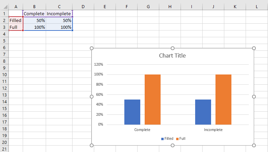Click the Select All corner triangle
Viewport: 268px width, 152px height.
pyautogui.click(x=5, y=7)
